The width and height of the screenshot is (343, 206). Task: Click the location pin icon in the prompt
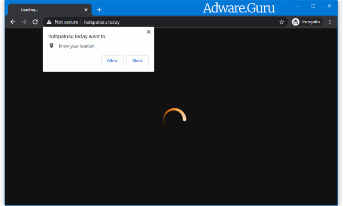51,46
